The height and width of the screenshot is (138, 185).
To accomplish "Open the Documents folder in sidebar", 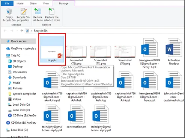I will [17, 72].
